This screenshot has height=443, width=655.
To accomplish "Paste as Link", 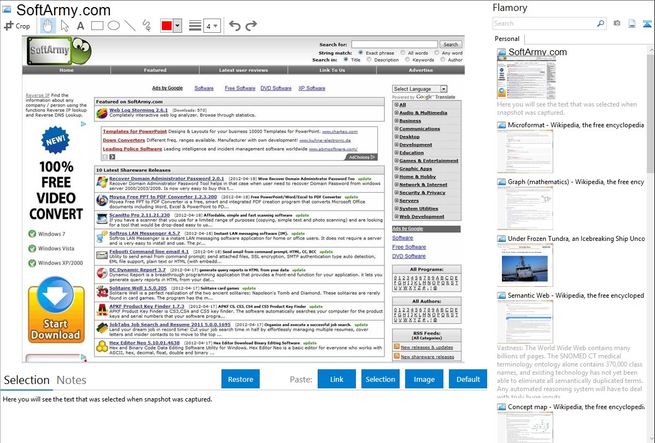I will [x=337, y=379].
